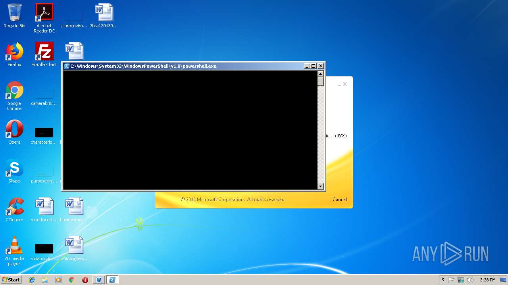Open the Recycle Bin desktop icon
The image size is (508, 285).
pos(14,16)
